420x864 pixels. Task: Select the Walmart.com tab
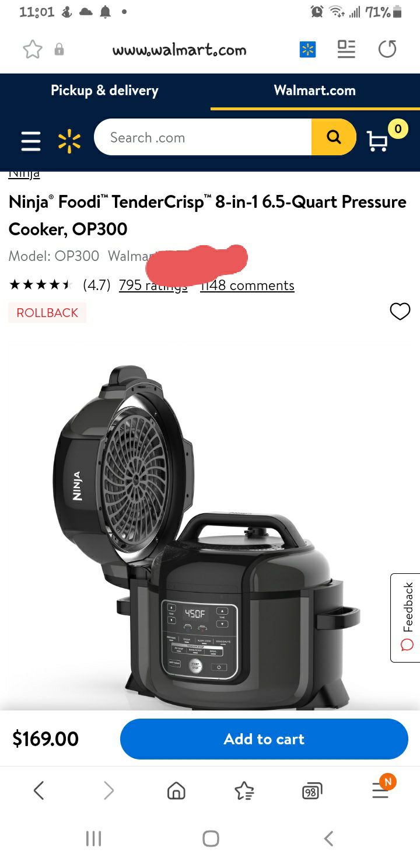[315, 90]
